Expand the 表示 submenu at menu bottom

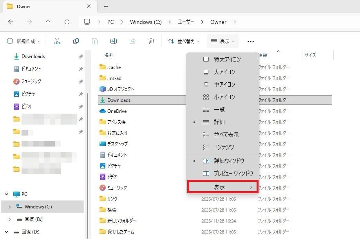coord(223,187)
